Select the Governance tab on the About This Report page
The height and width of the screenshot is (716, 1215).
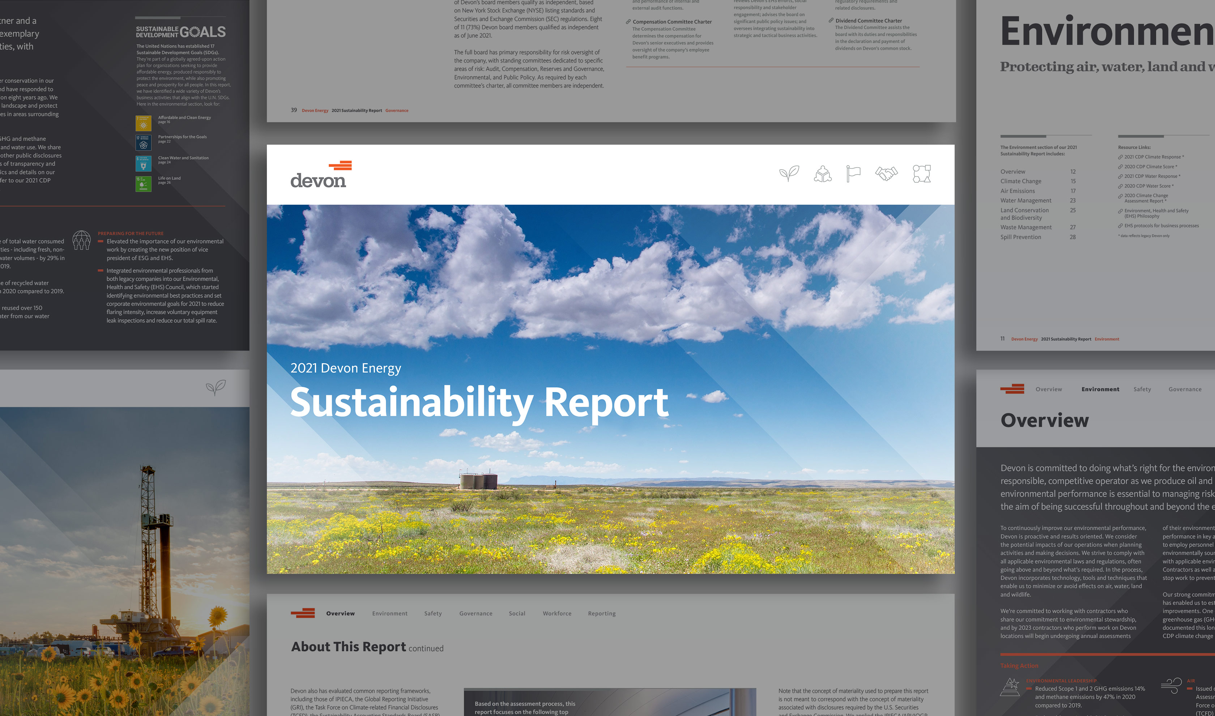(x=476, y=613)
